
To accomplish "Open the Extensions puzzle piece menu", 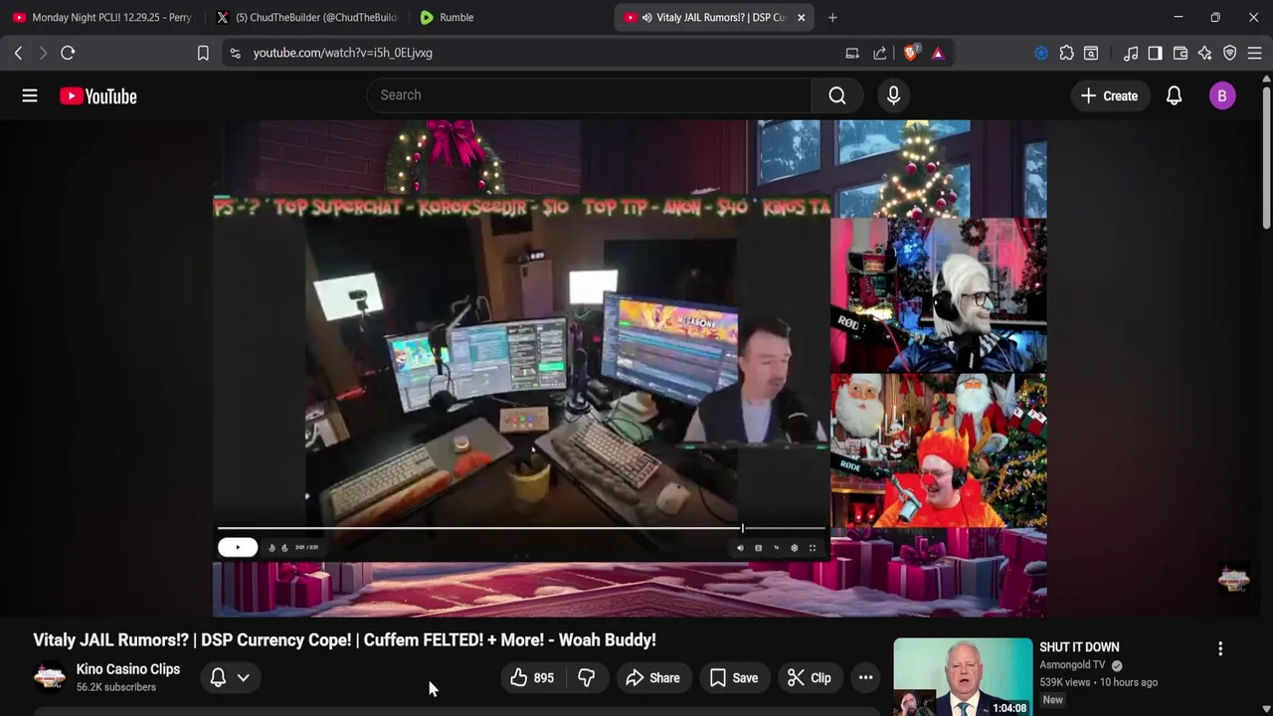I will click(1066, 53).
